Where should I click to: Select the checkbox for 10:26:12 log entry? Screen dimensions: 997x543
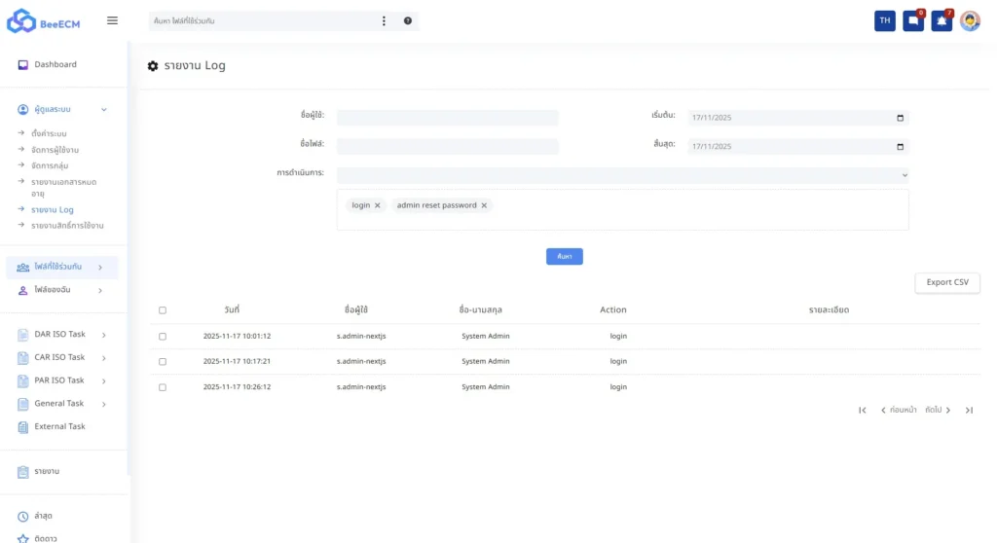163,387
